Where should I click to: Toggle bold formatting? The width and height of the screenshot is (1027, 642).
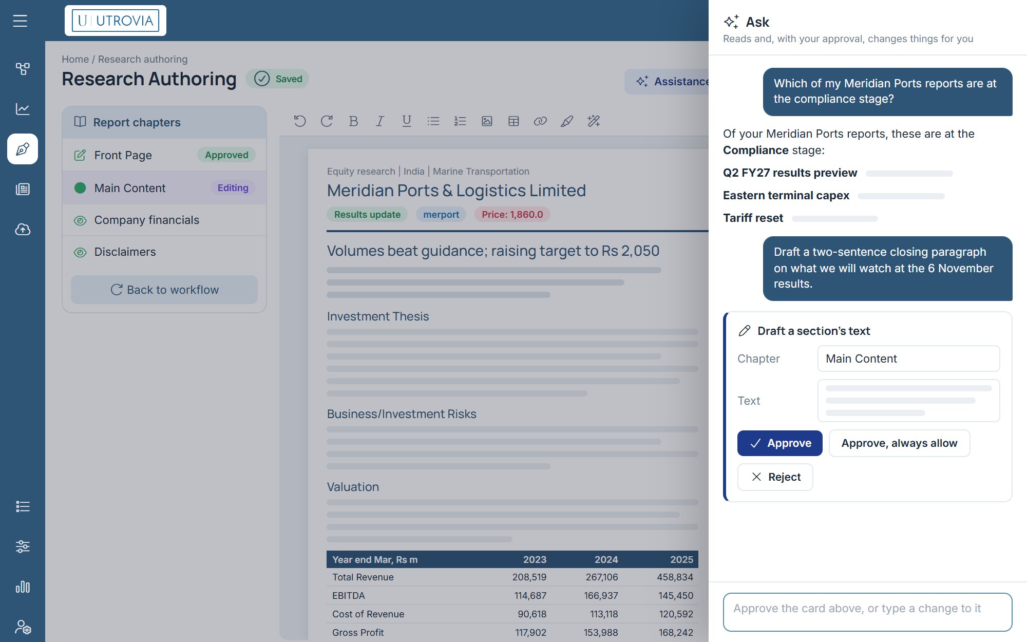pyautogui.click(x=353, y=121)
